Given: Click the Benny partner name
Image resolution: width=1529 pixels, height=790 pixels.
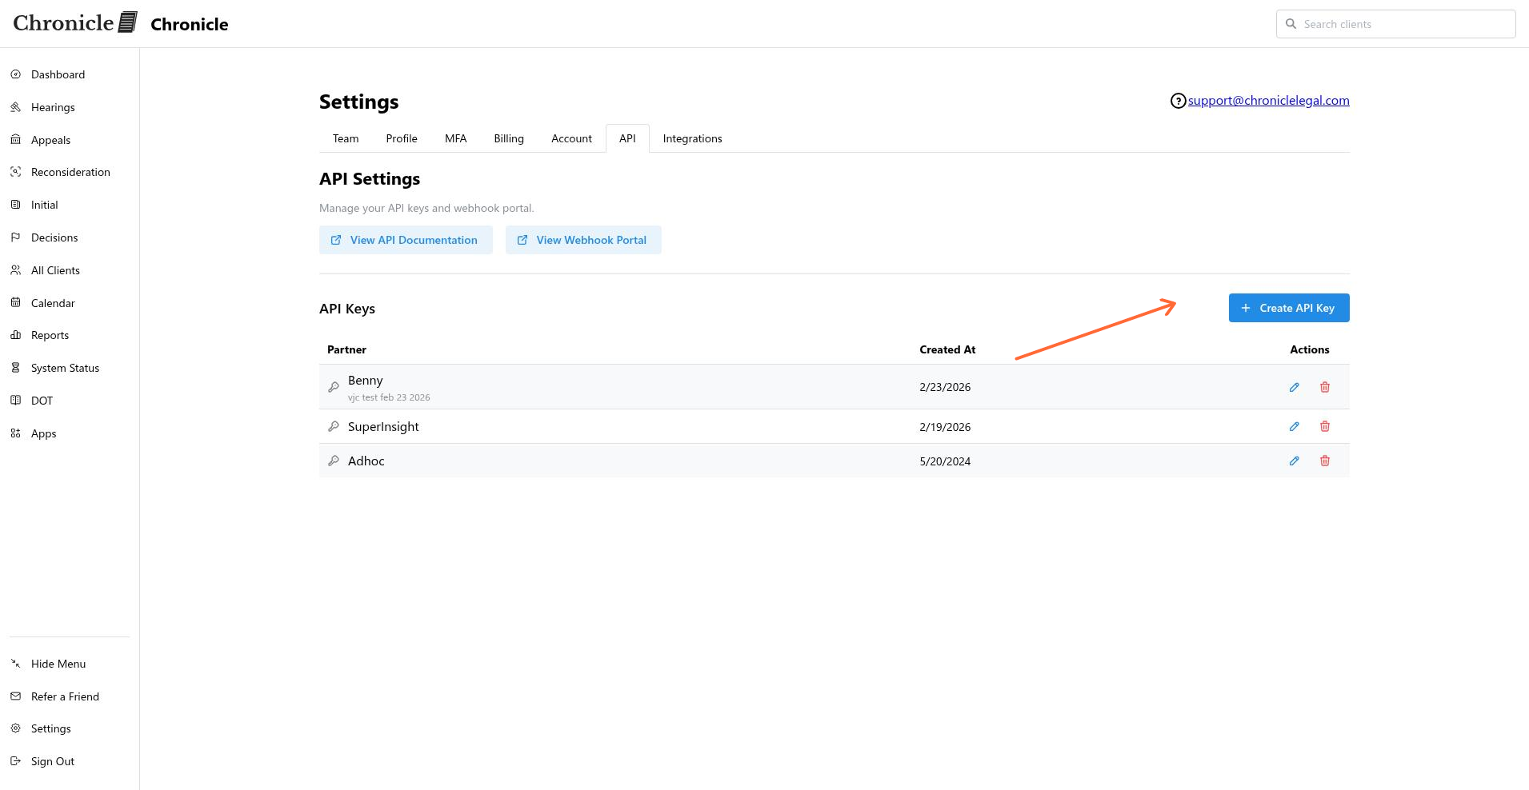Looking at the screenshot, I should coord(366,381).
